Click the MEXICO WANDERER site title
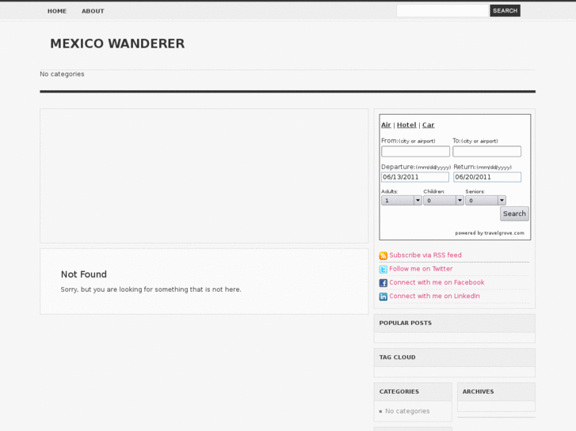The image size is (576, 431). pyautogui.click(x=117, y=43)
